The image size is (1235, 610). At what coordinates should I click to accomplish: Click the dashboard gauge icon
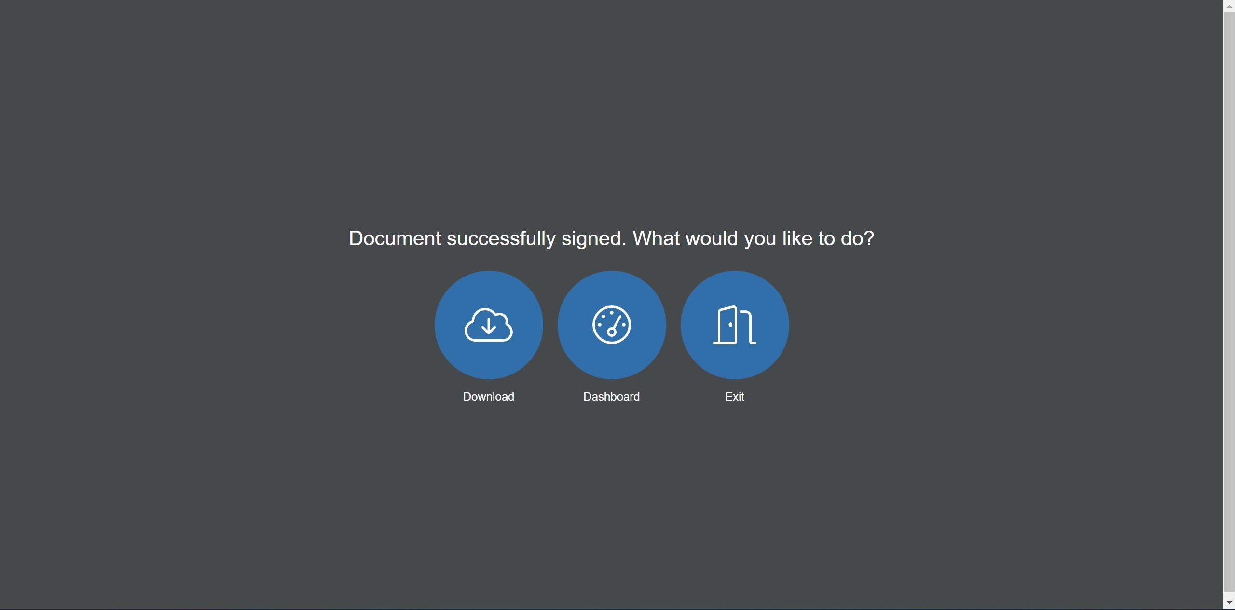tap(611, 325)
